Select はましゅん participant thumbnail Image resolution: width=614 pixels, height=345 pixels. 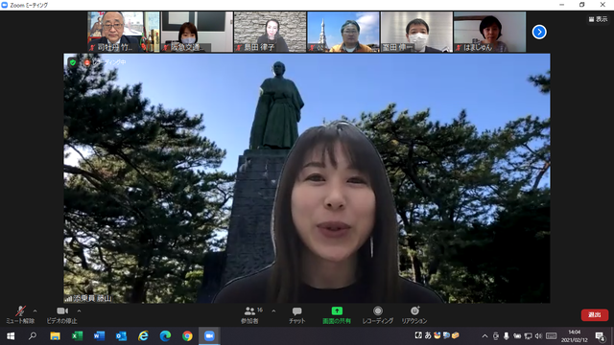point(490,32)
